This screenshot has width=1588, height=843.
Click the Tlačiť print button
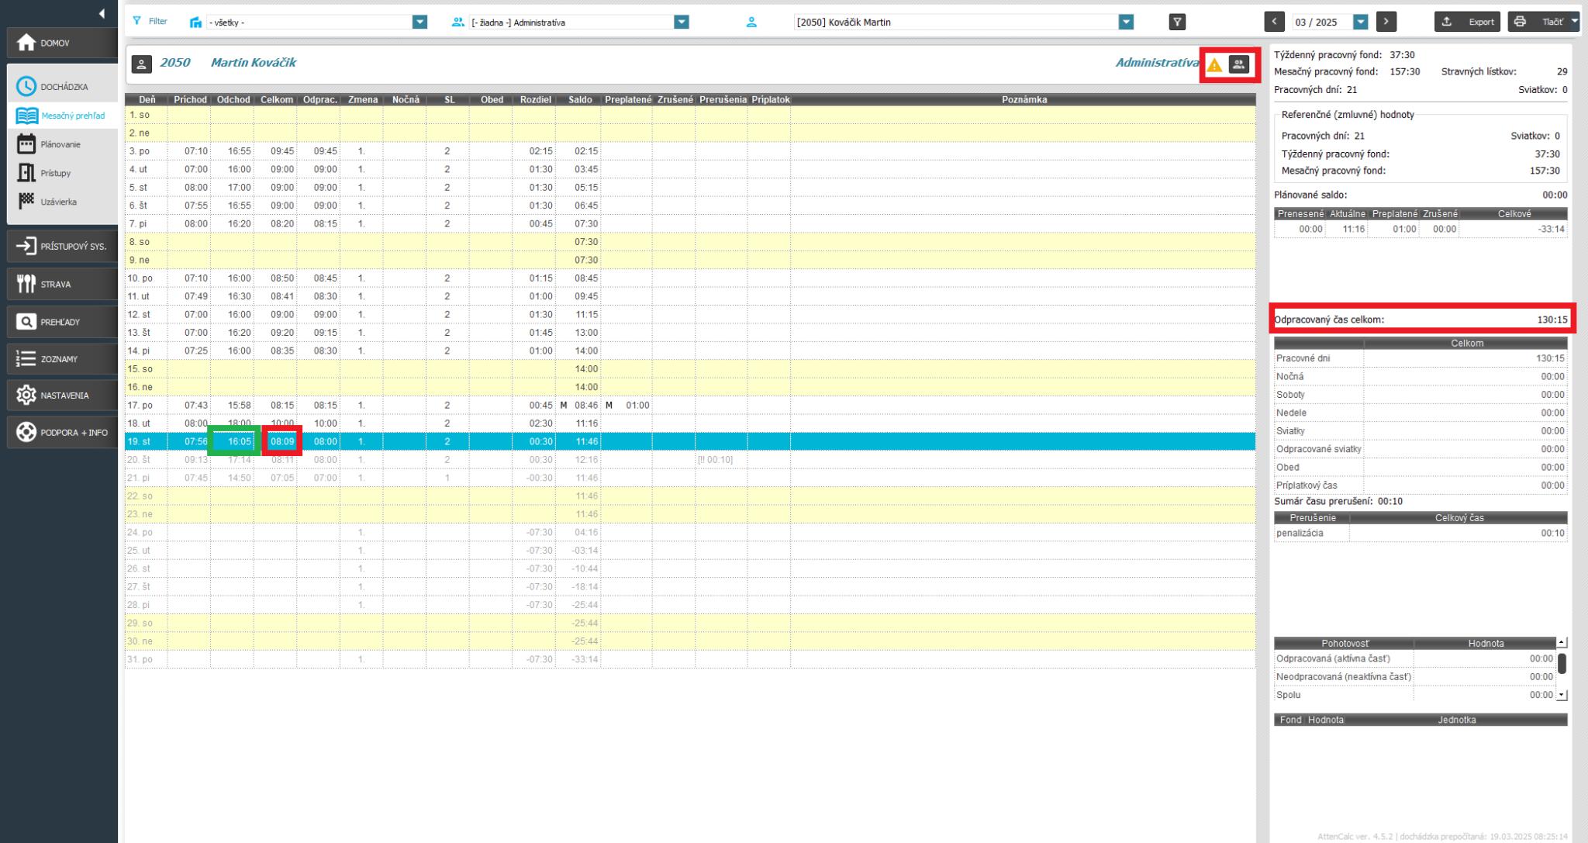pyautogui.click(x=1540, y=22)
